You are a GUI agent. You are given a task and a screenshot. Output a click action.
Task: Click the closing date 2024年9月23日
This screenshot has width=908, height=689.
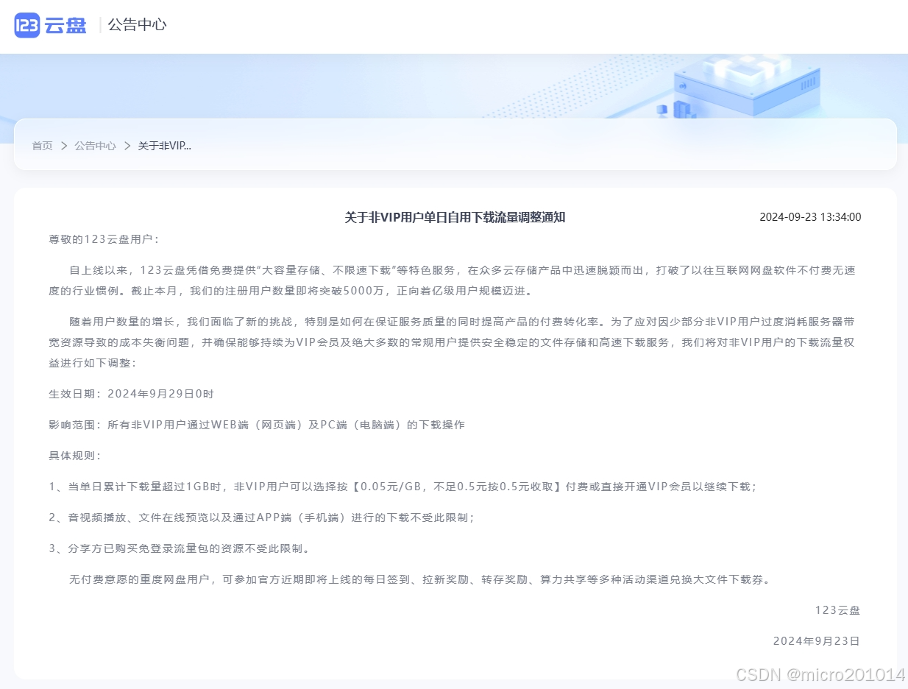pos(817,641)
